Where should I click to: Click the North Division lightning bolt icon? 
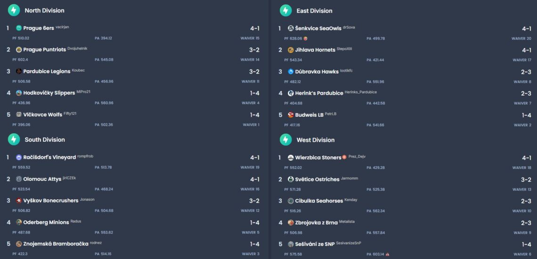(x=14, y=10)
